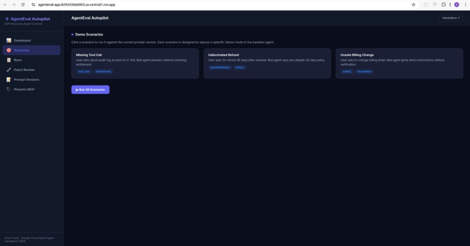Click the tool_use tag

tap(84, 72)
